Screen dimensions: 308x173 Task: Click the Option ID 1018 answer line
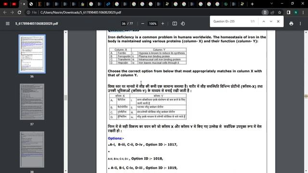[x=135, y=159]
